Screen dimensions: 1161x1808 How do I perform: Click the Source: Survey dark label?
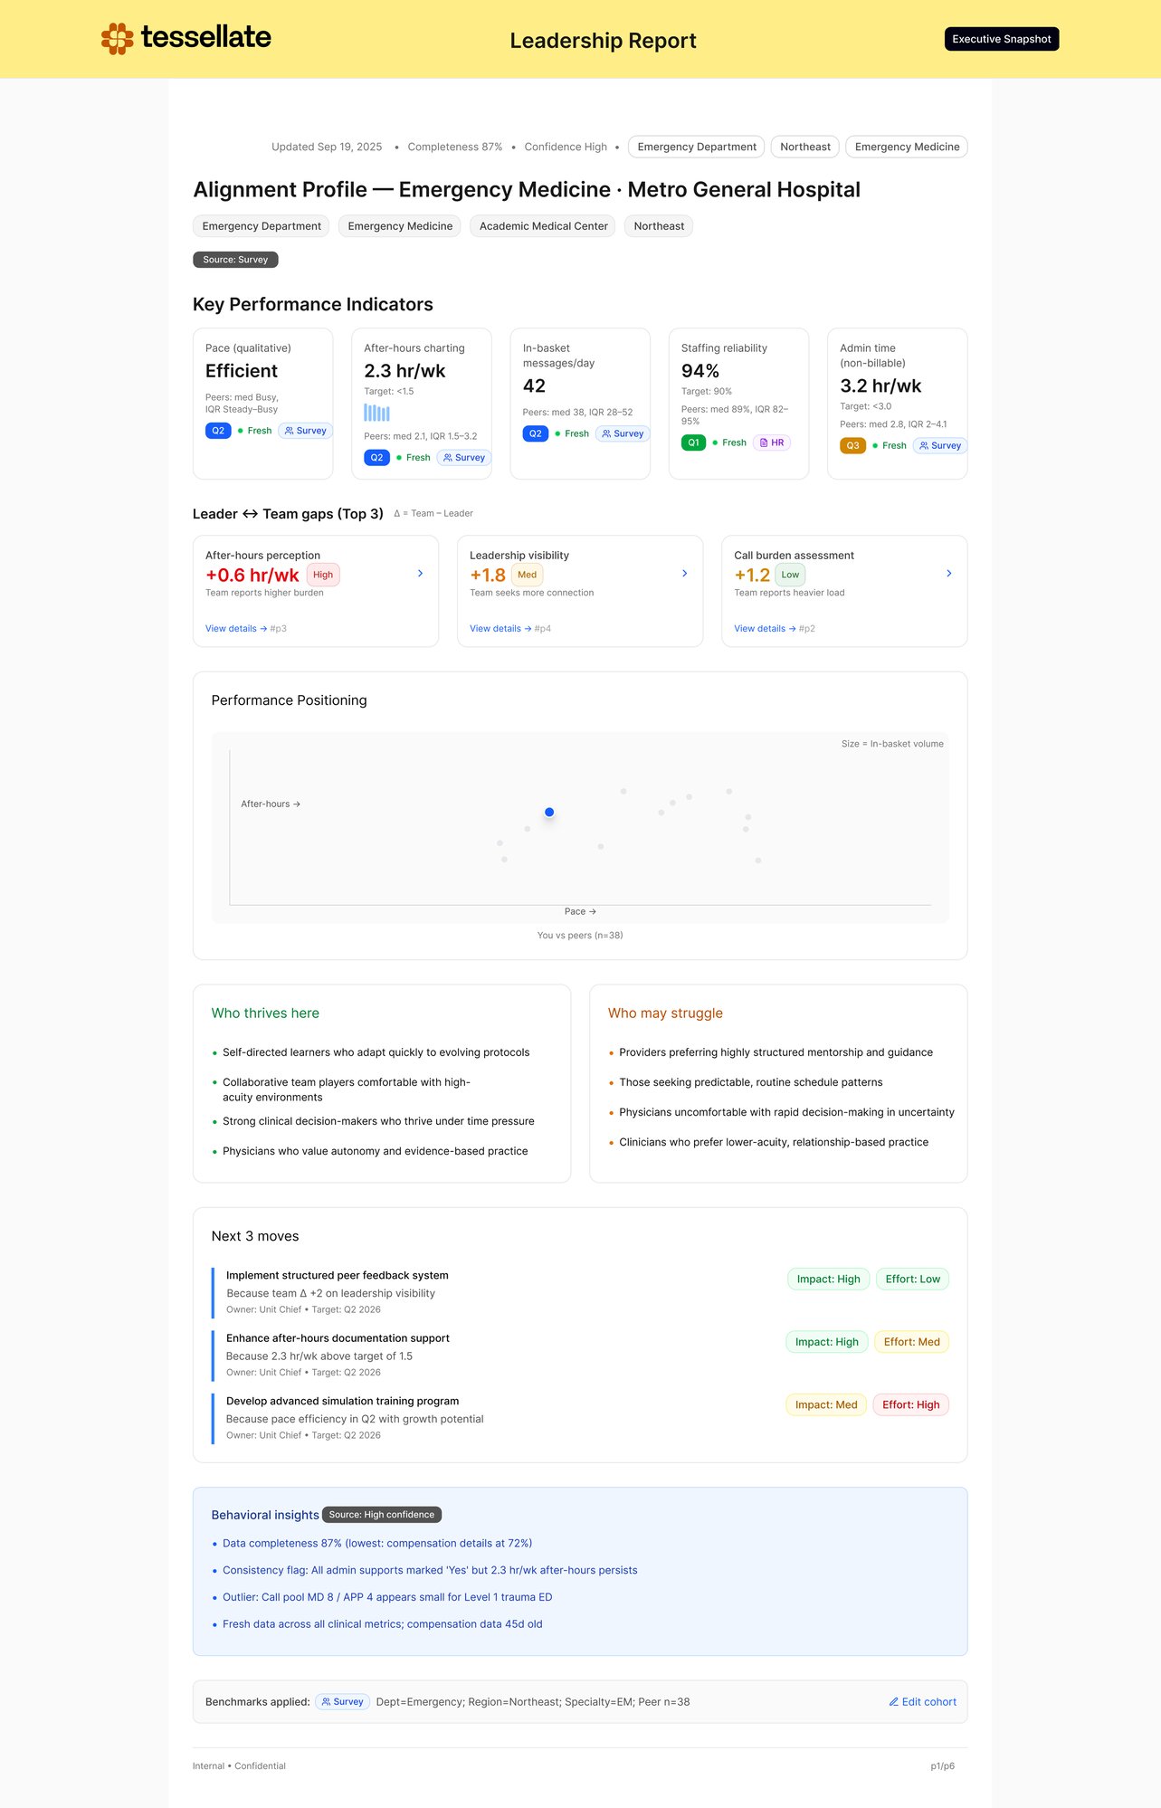click(235, 260)
